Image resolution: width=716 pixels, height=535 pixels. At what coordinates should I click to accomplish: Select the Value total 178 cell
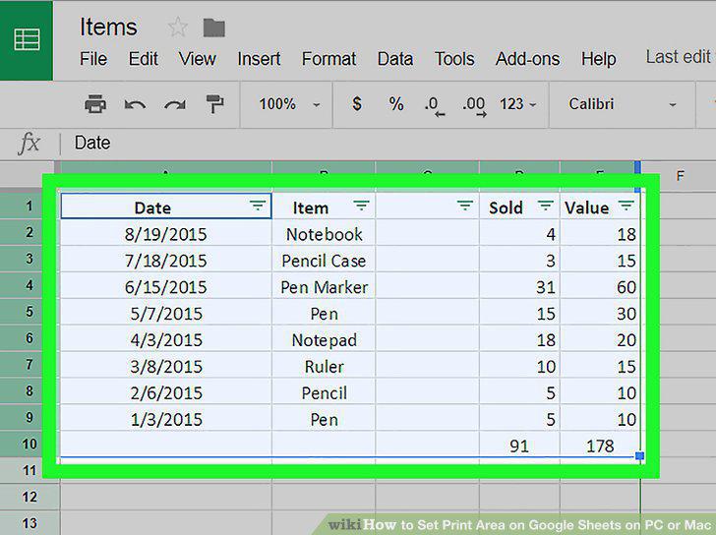pos(601,445)
